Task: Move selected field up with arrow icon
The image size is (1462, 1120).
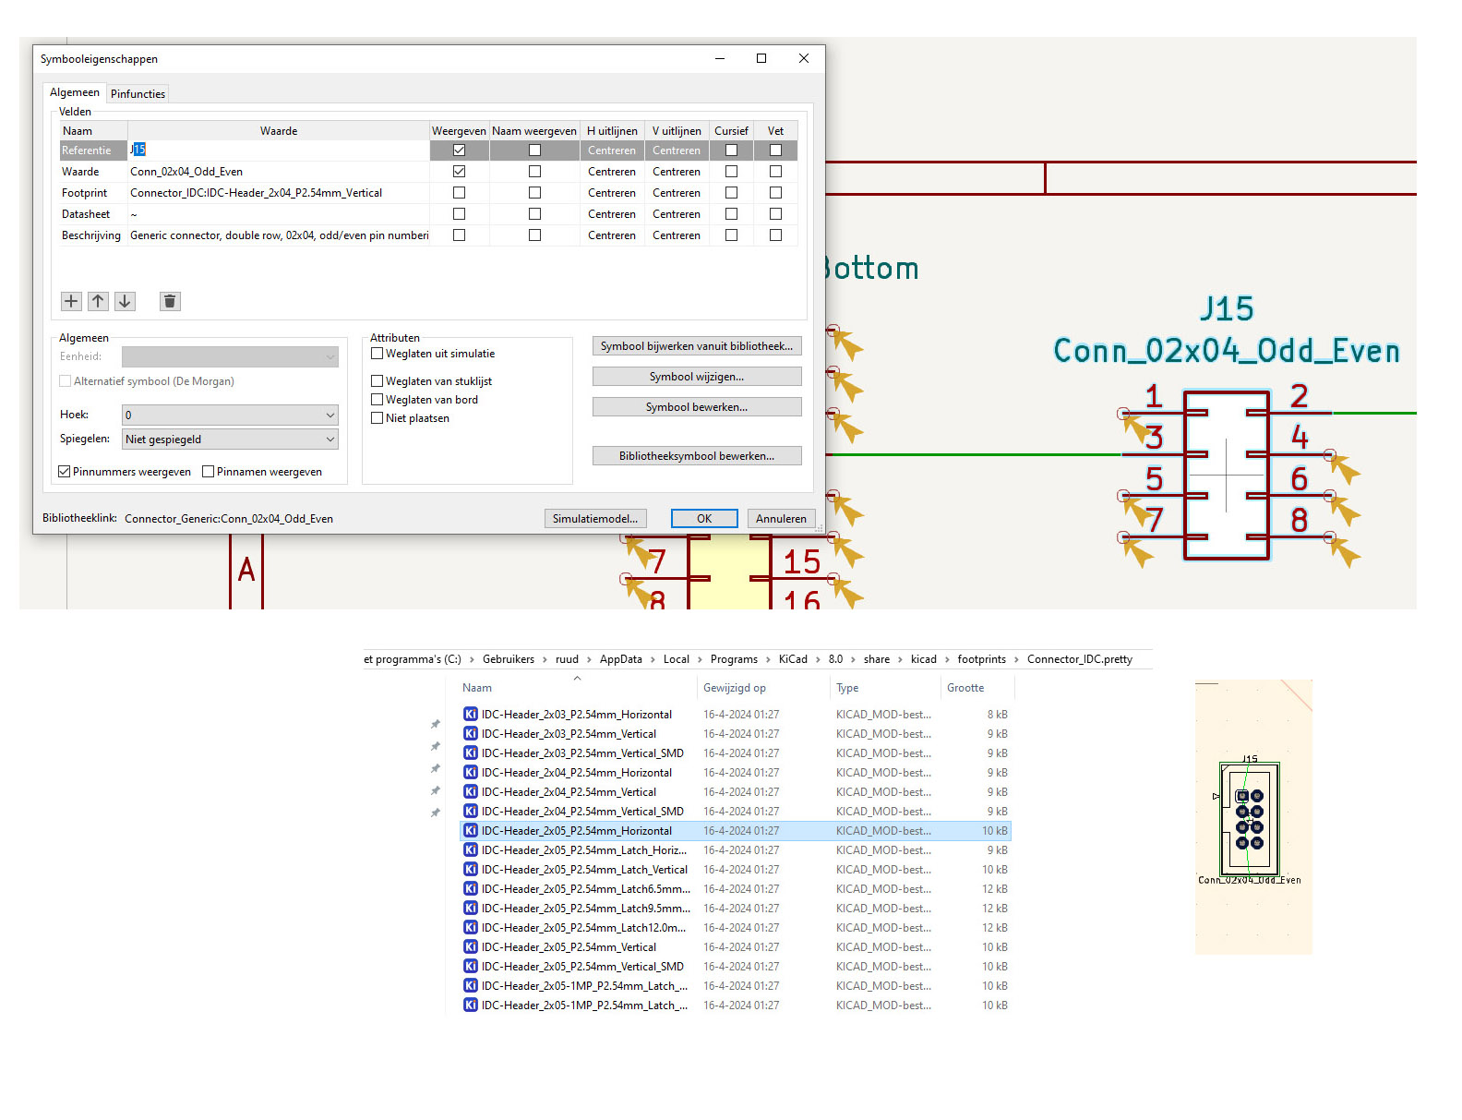Action: pos(98,301)
